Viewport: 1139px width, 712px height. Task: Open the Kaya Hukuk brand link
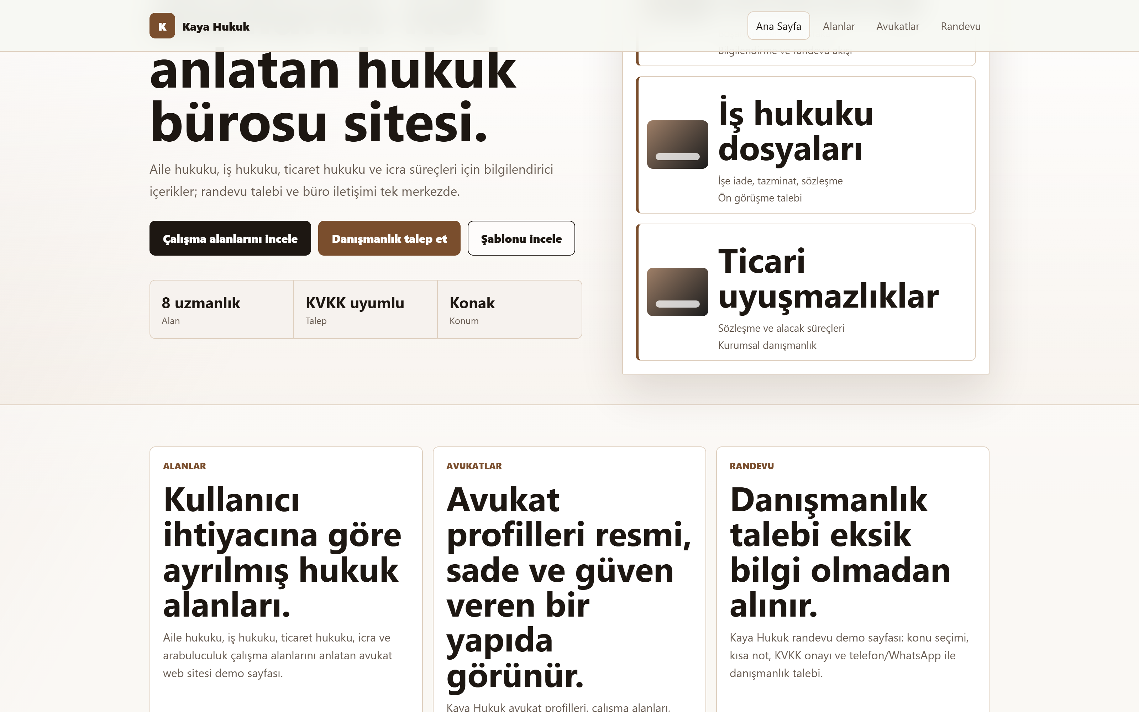coord(200,26)
